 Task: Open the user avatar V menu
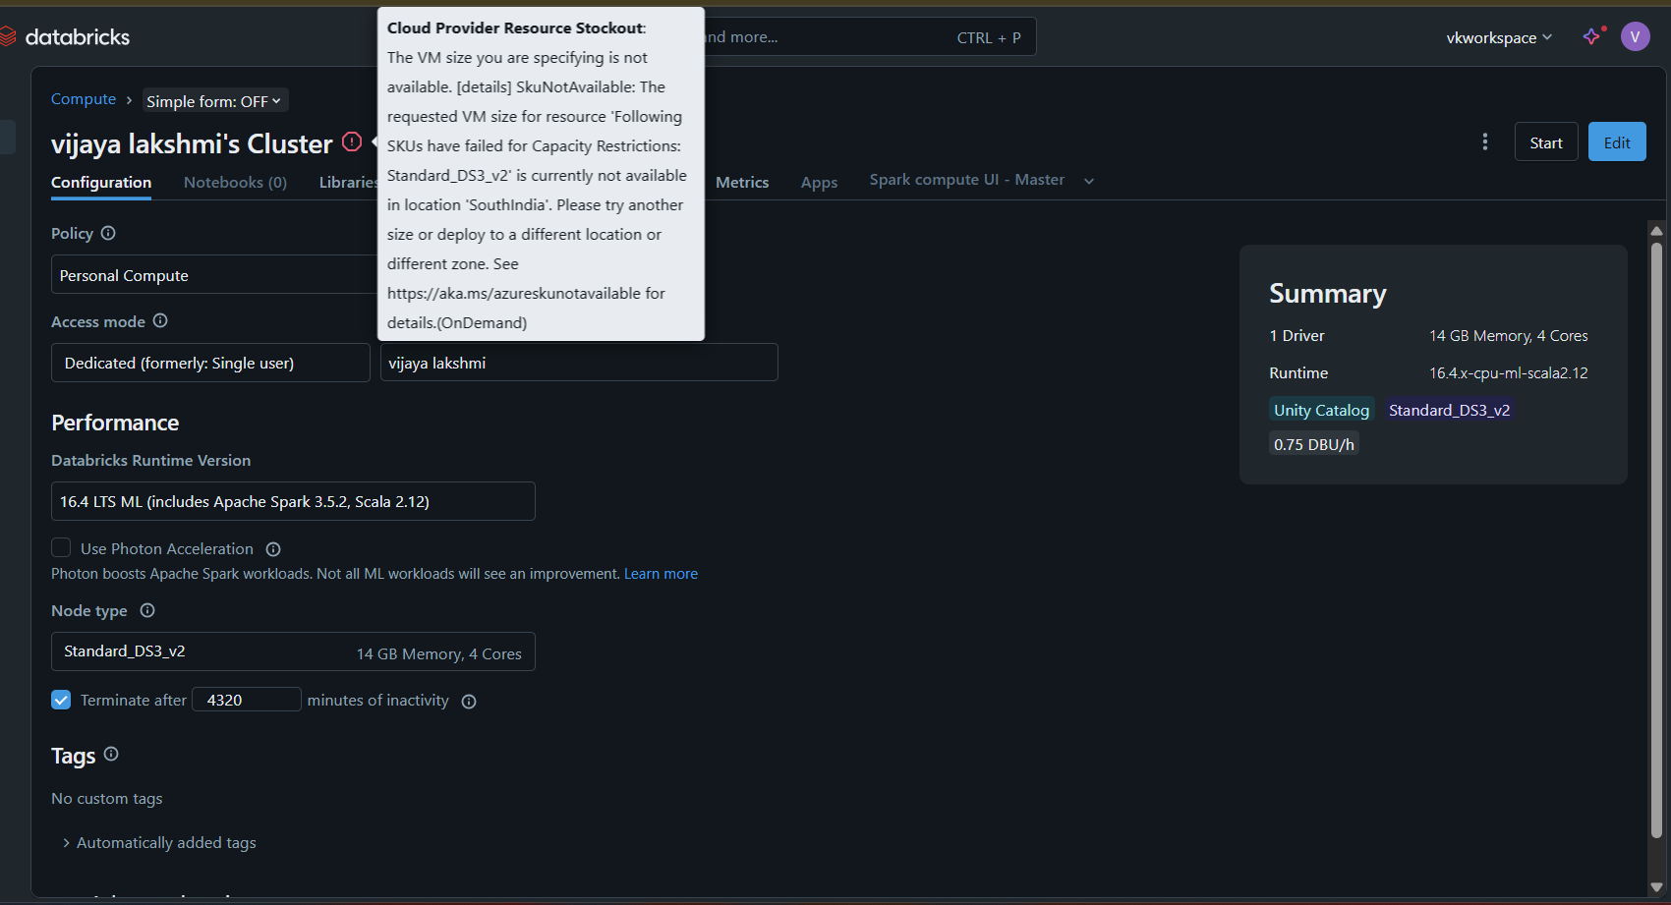tap(1636, 37)
